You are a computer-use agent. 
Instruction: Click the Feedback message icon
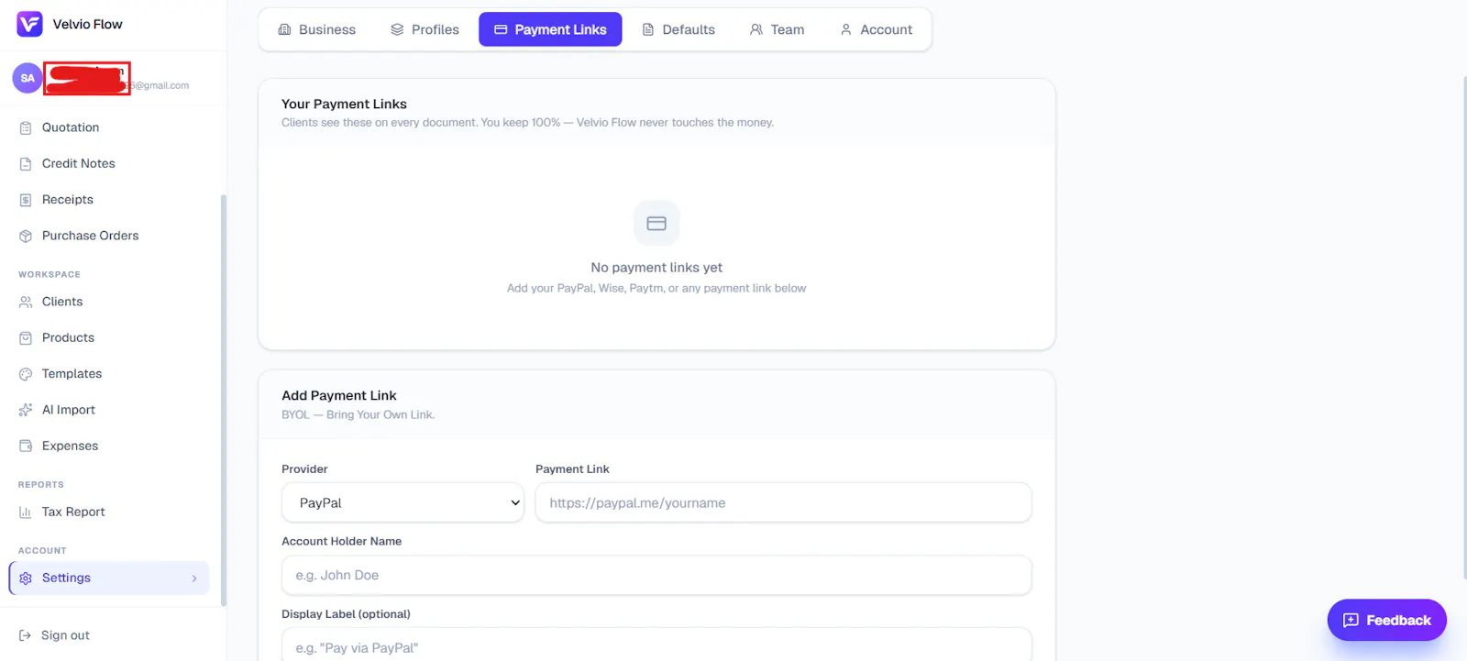click(x=1351, y=621)
